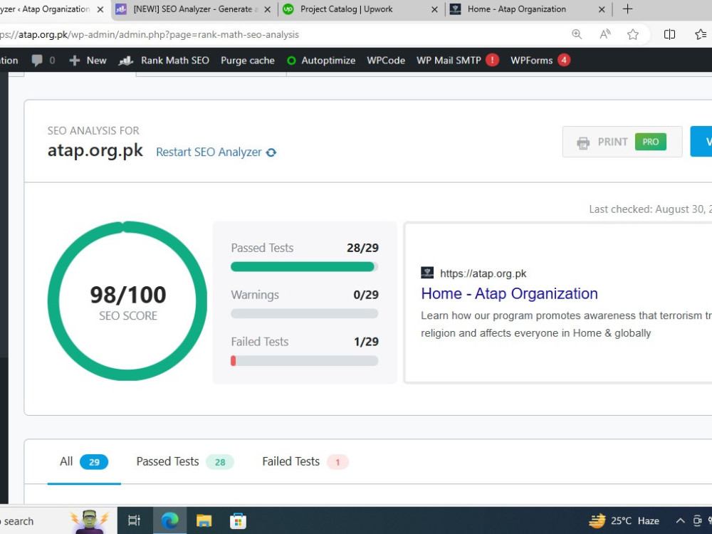Click the WPForms notification badge 4
Image resolution: width=712 pixels, height=534 pixels.
[x=564, y=60]
